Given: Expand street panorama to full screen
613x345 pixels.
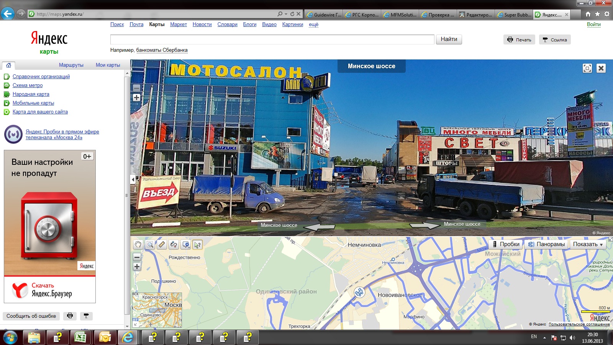Looking at the screenshot, I should (587, 68).
